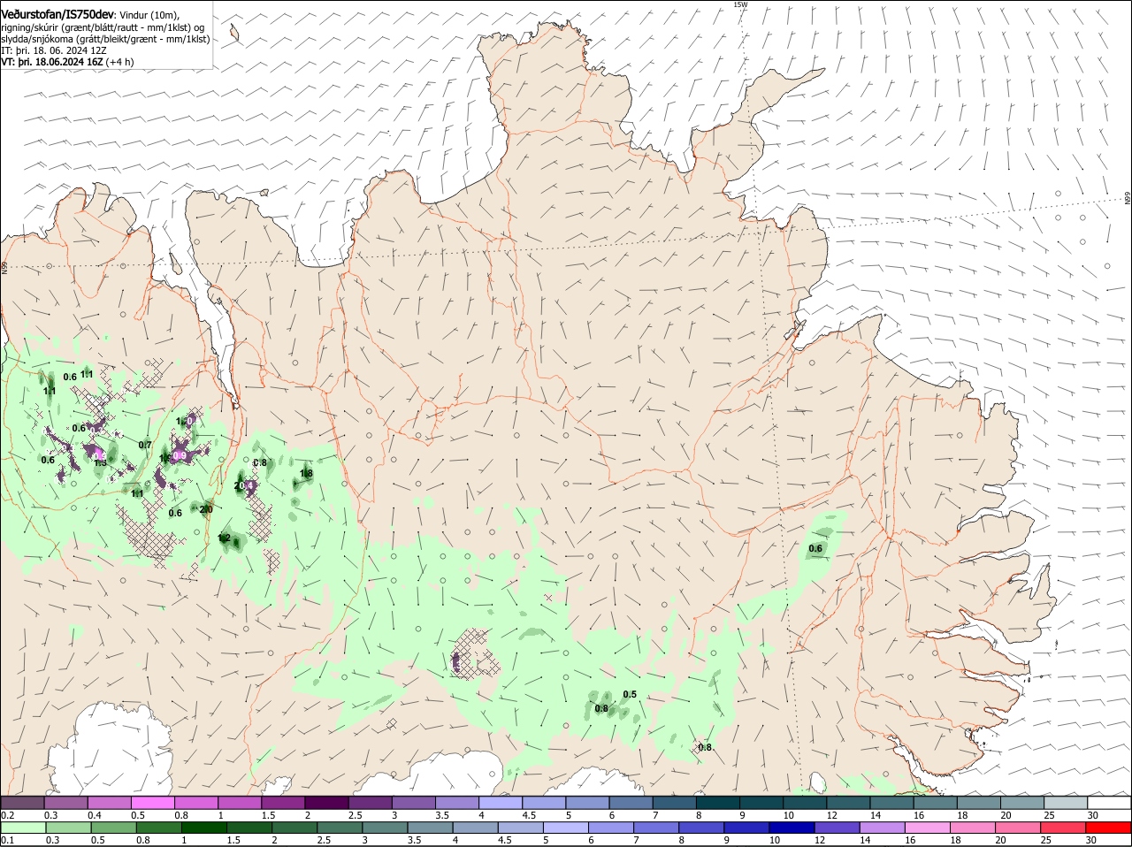This screenshot has width=1132, height=847.
Task: Click the bright pink legend swatch labeled 0.5
Action: 152,803
